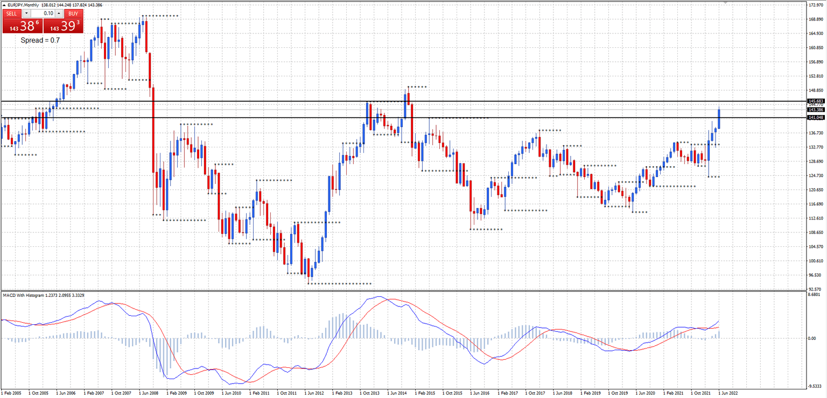Click the 168.890 price axis value
Screen dimensions: 827x398
[x=817, y=19]
